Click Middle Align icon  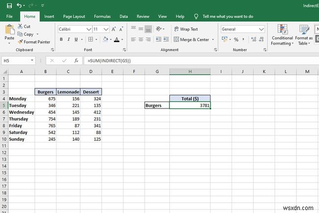pos(141,29)
